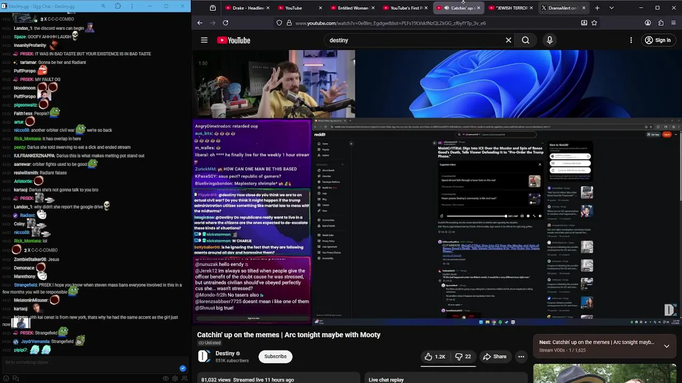
Task: Expand the Next playlist panel chevron
Action: 667,346
